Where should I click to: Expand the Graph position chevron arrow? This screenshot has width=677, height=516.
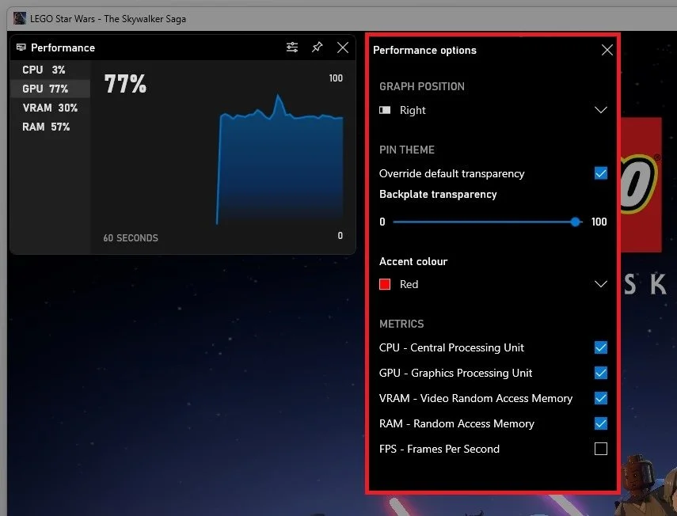click(600, 110)
